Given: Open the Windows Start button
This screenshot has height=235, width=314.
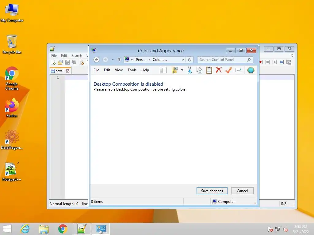Looking at the screenshot, I should pos(7,229).
